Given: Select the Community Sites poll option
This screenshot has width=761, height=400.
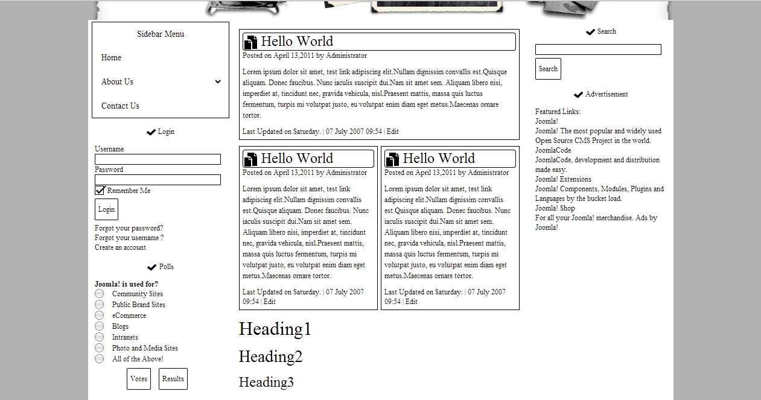Looking at the screenshot, I should 100,294.
